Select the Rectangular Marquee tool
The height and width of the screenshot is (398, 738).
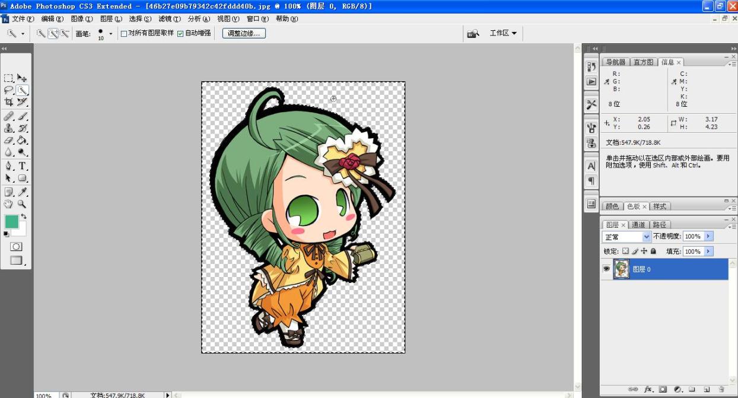(8, 78)
